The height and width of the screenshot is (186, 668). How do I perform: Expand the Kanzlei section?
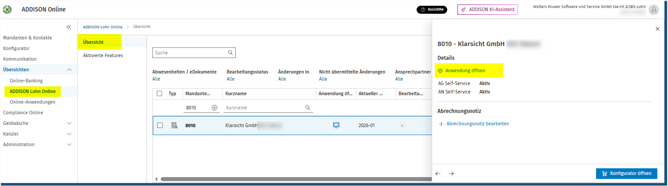click(x=69, y=134)
